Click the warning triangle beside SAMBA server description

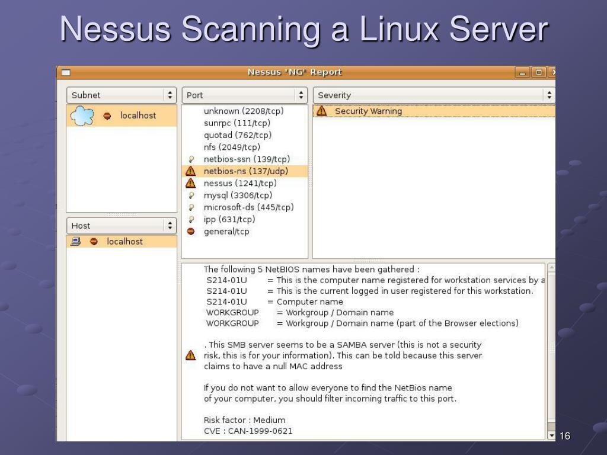(190, 355)
